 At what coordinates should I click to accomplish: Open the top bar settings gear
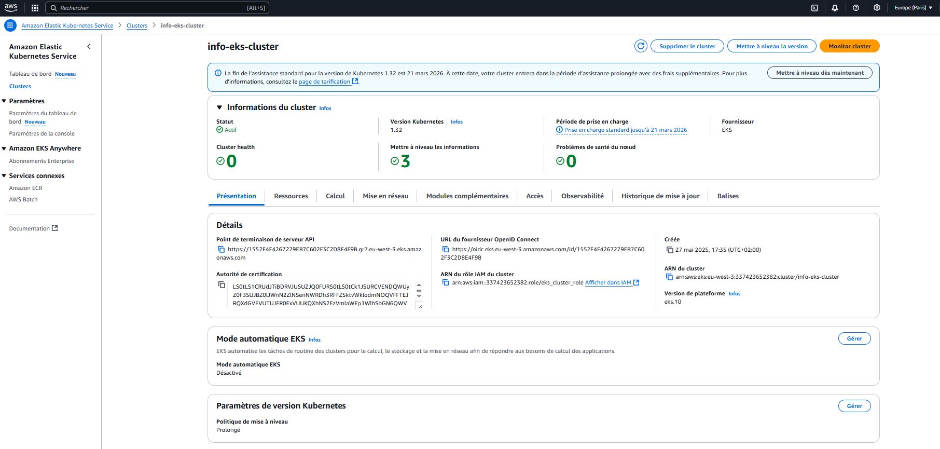[x=877, y=8]
